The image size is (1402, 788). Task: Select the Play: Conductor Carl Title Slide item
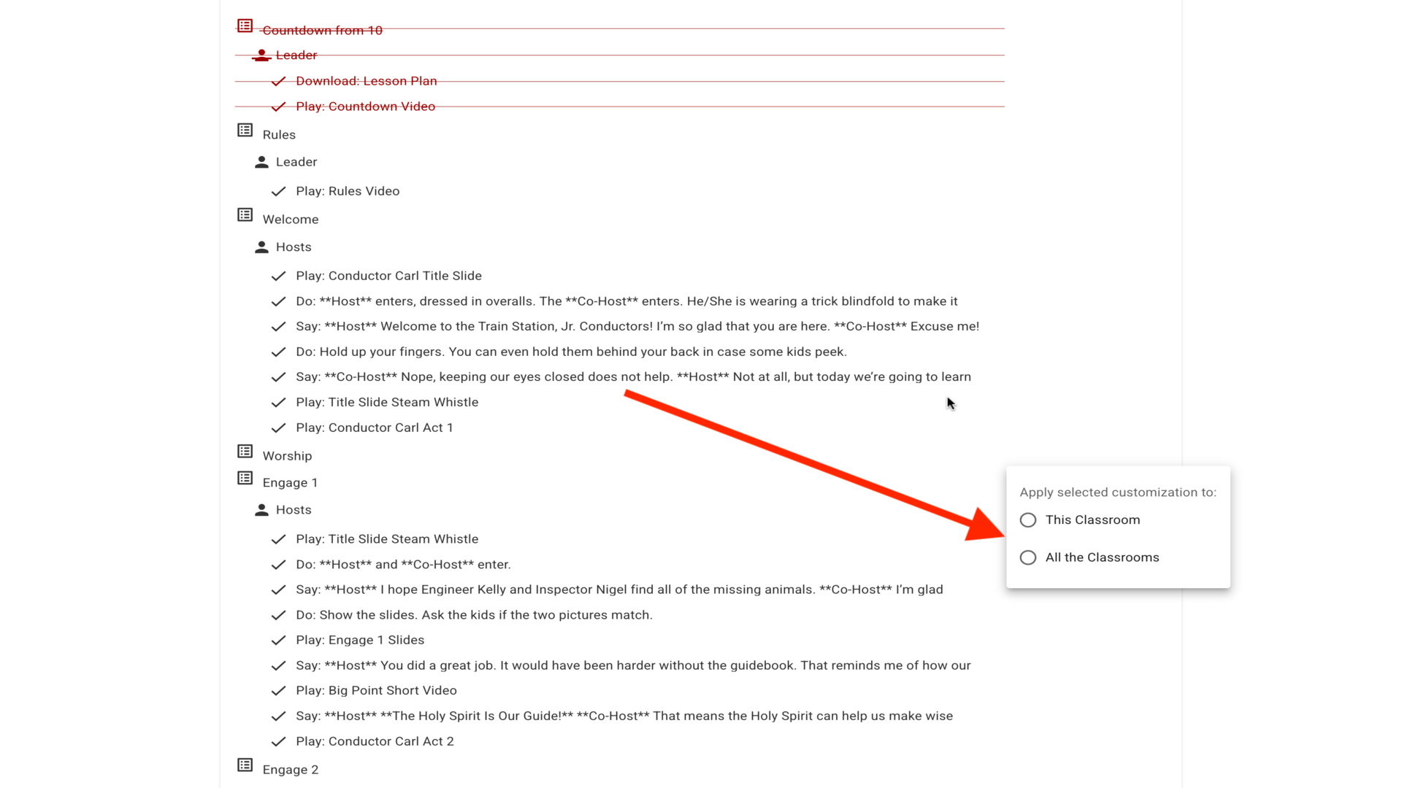tap(388, 276)
